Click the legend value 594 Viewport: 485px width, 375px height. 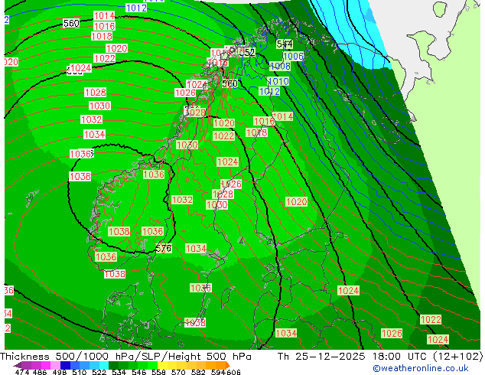[218, 372]
